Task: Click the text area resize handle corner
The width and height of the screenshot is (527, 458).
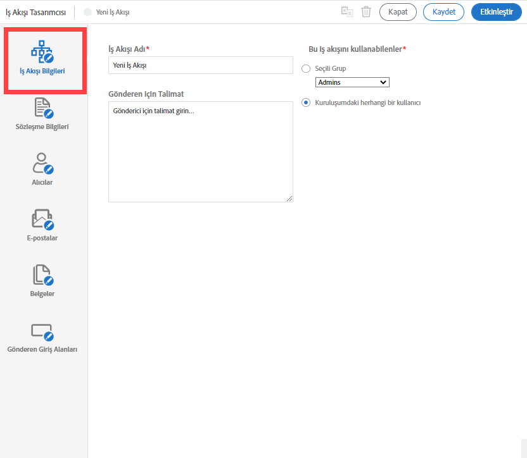Action: click(x=289, y=199)
